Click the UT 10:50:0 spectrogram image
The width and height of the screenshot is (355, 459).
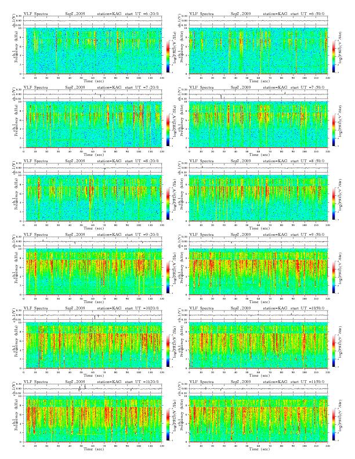click(x=259, y=345)
